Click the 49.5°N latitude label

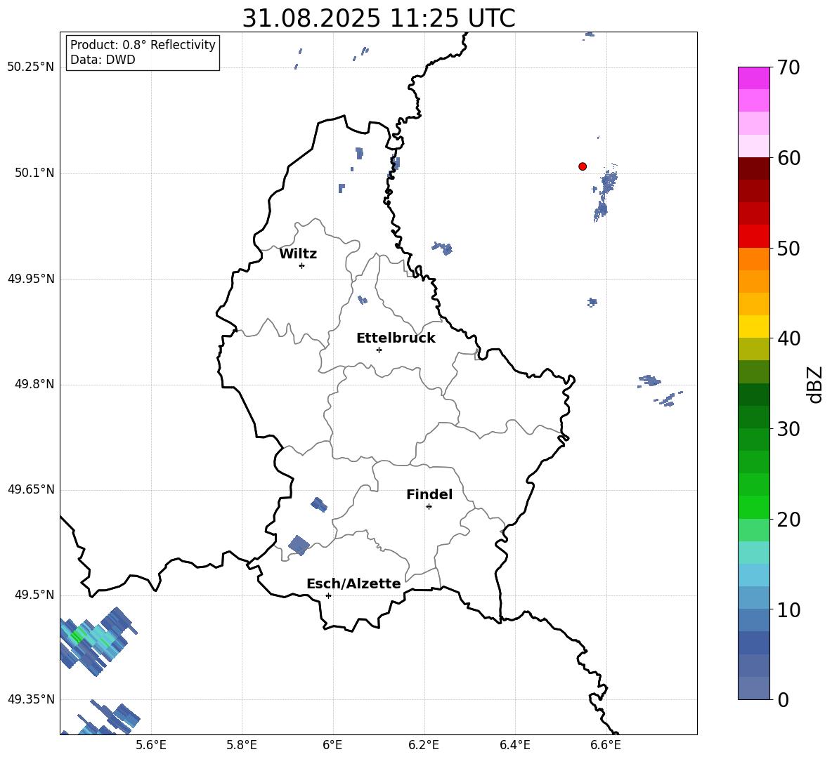34,595
